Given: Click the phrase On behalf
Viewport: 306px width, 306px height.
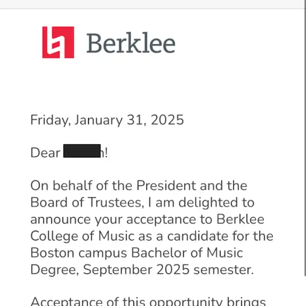Looking at the screenshot, I should click(61, 185).
